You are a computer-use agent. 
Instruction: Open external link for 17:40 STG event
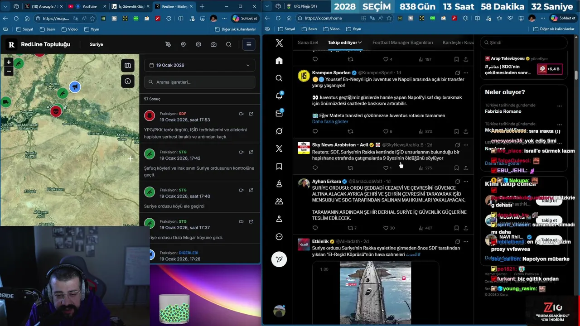pos(251,190)
